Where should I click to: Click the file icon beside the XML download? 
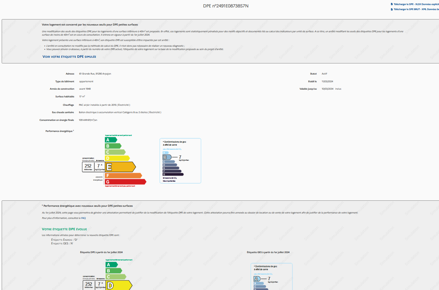(392, 9)
